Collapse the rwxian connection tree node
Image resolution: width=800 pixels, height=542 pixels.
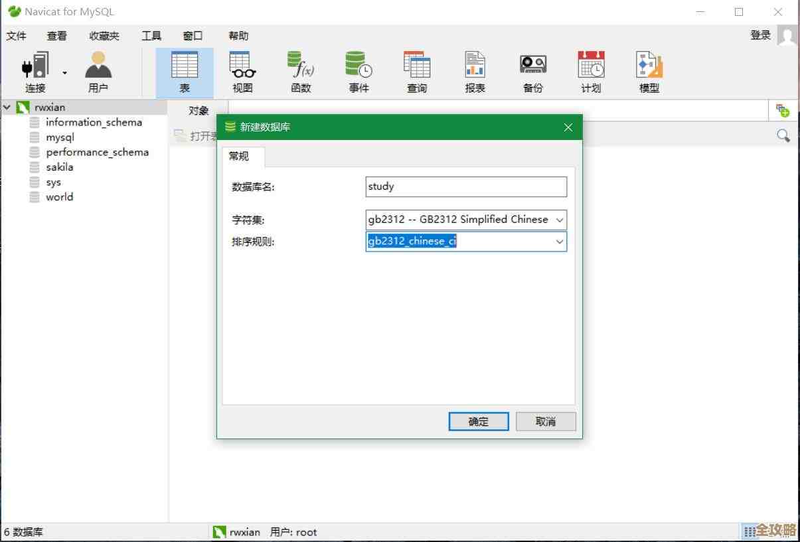[x=7, y=107]
